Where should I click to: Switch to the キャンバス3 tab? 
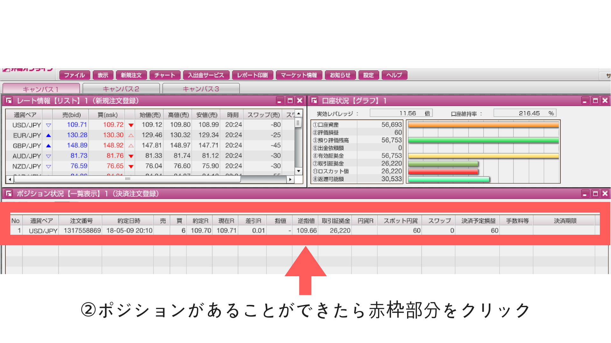201,89
